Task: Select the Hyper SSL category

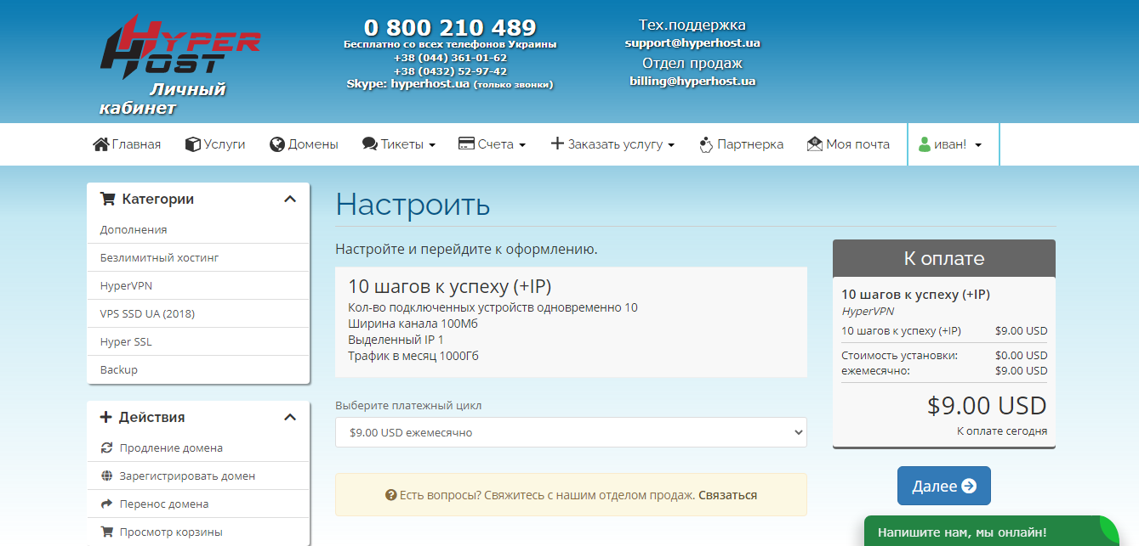Action: pos(198,341)
